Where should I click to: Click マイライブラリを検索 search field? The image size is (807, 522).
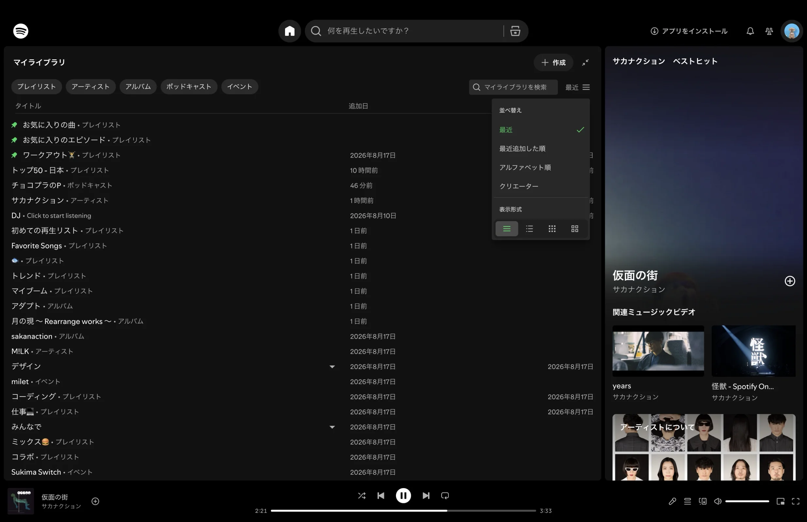[x=514, y=87]
